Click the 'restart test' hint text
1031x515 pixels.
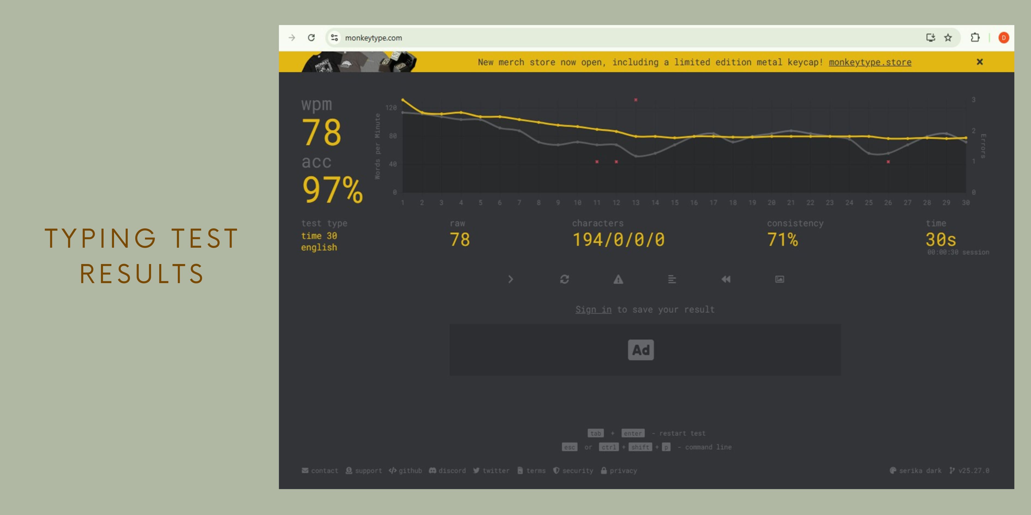point(682,434)
